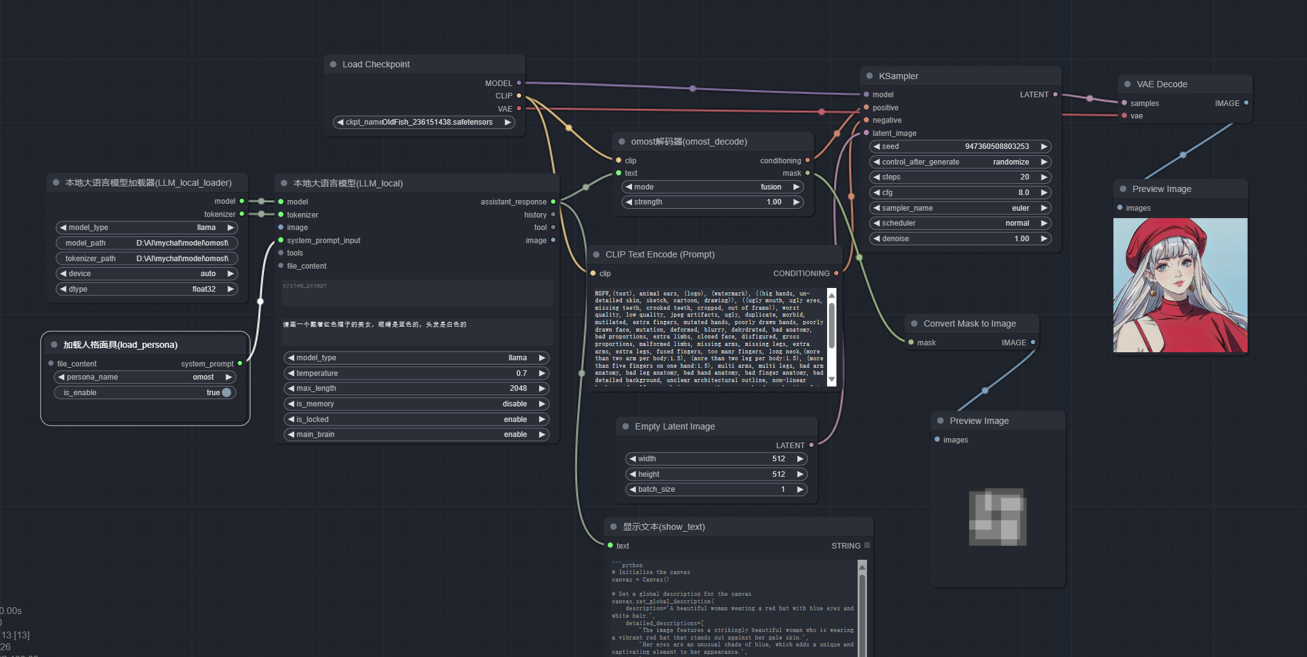Click the Load Checkpoint node collapse dot

pos(333,64)
